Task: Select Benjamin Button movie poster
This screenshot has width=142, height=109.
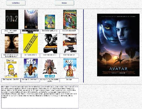Action: pos(11,44)
